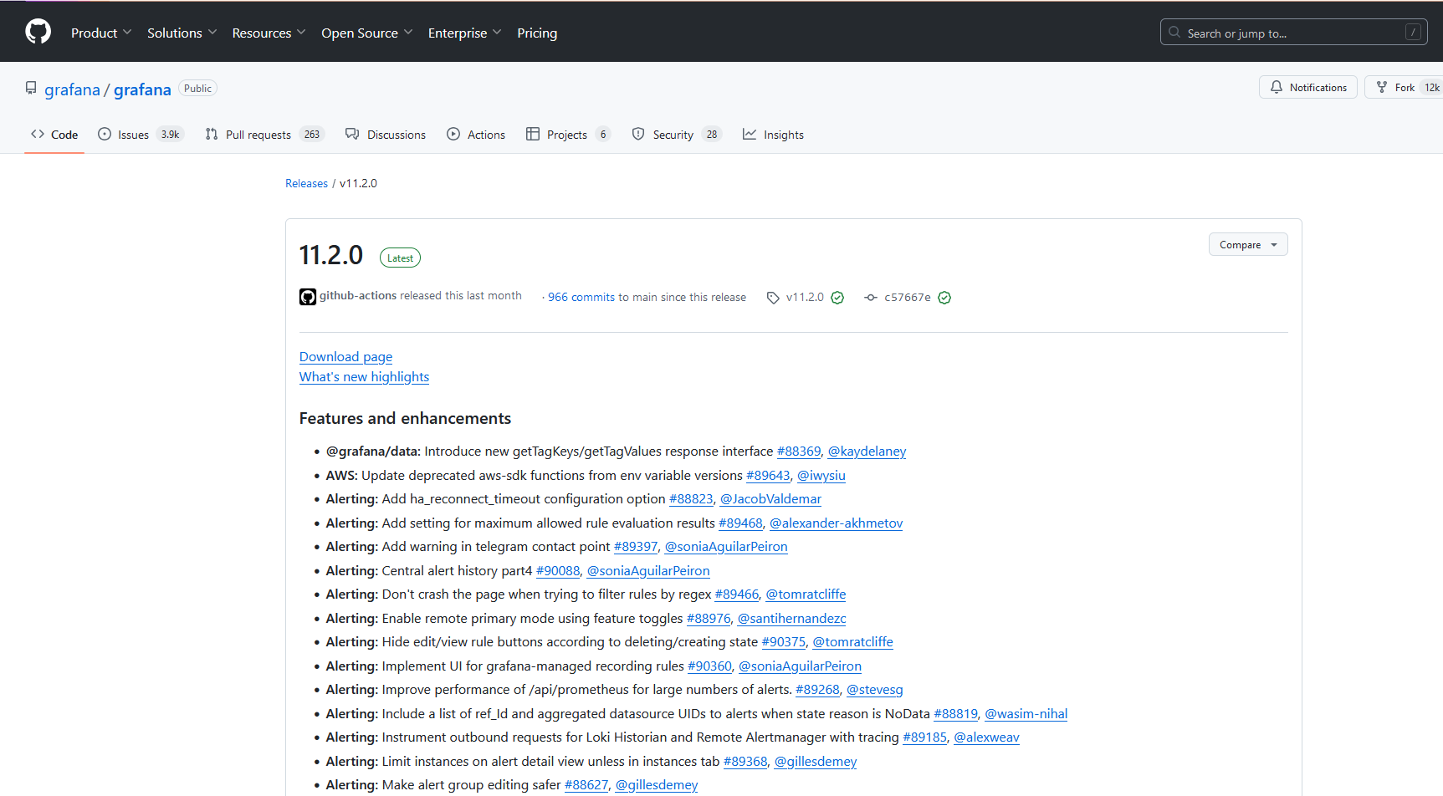Screen dimensions: 1443x796
Task: Visit @alexweav profile link
Action: (986, 737)
